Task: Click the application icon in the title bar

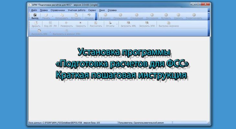Action: click(30, 5)
